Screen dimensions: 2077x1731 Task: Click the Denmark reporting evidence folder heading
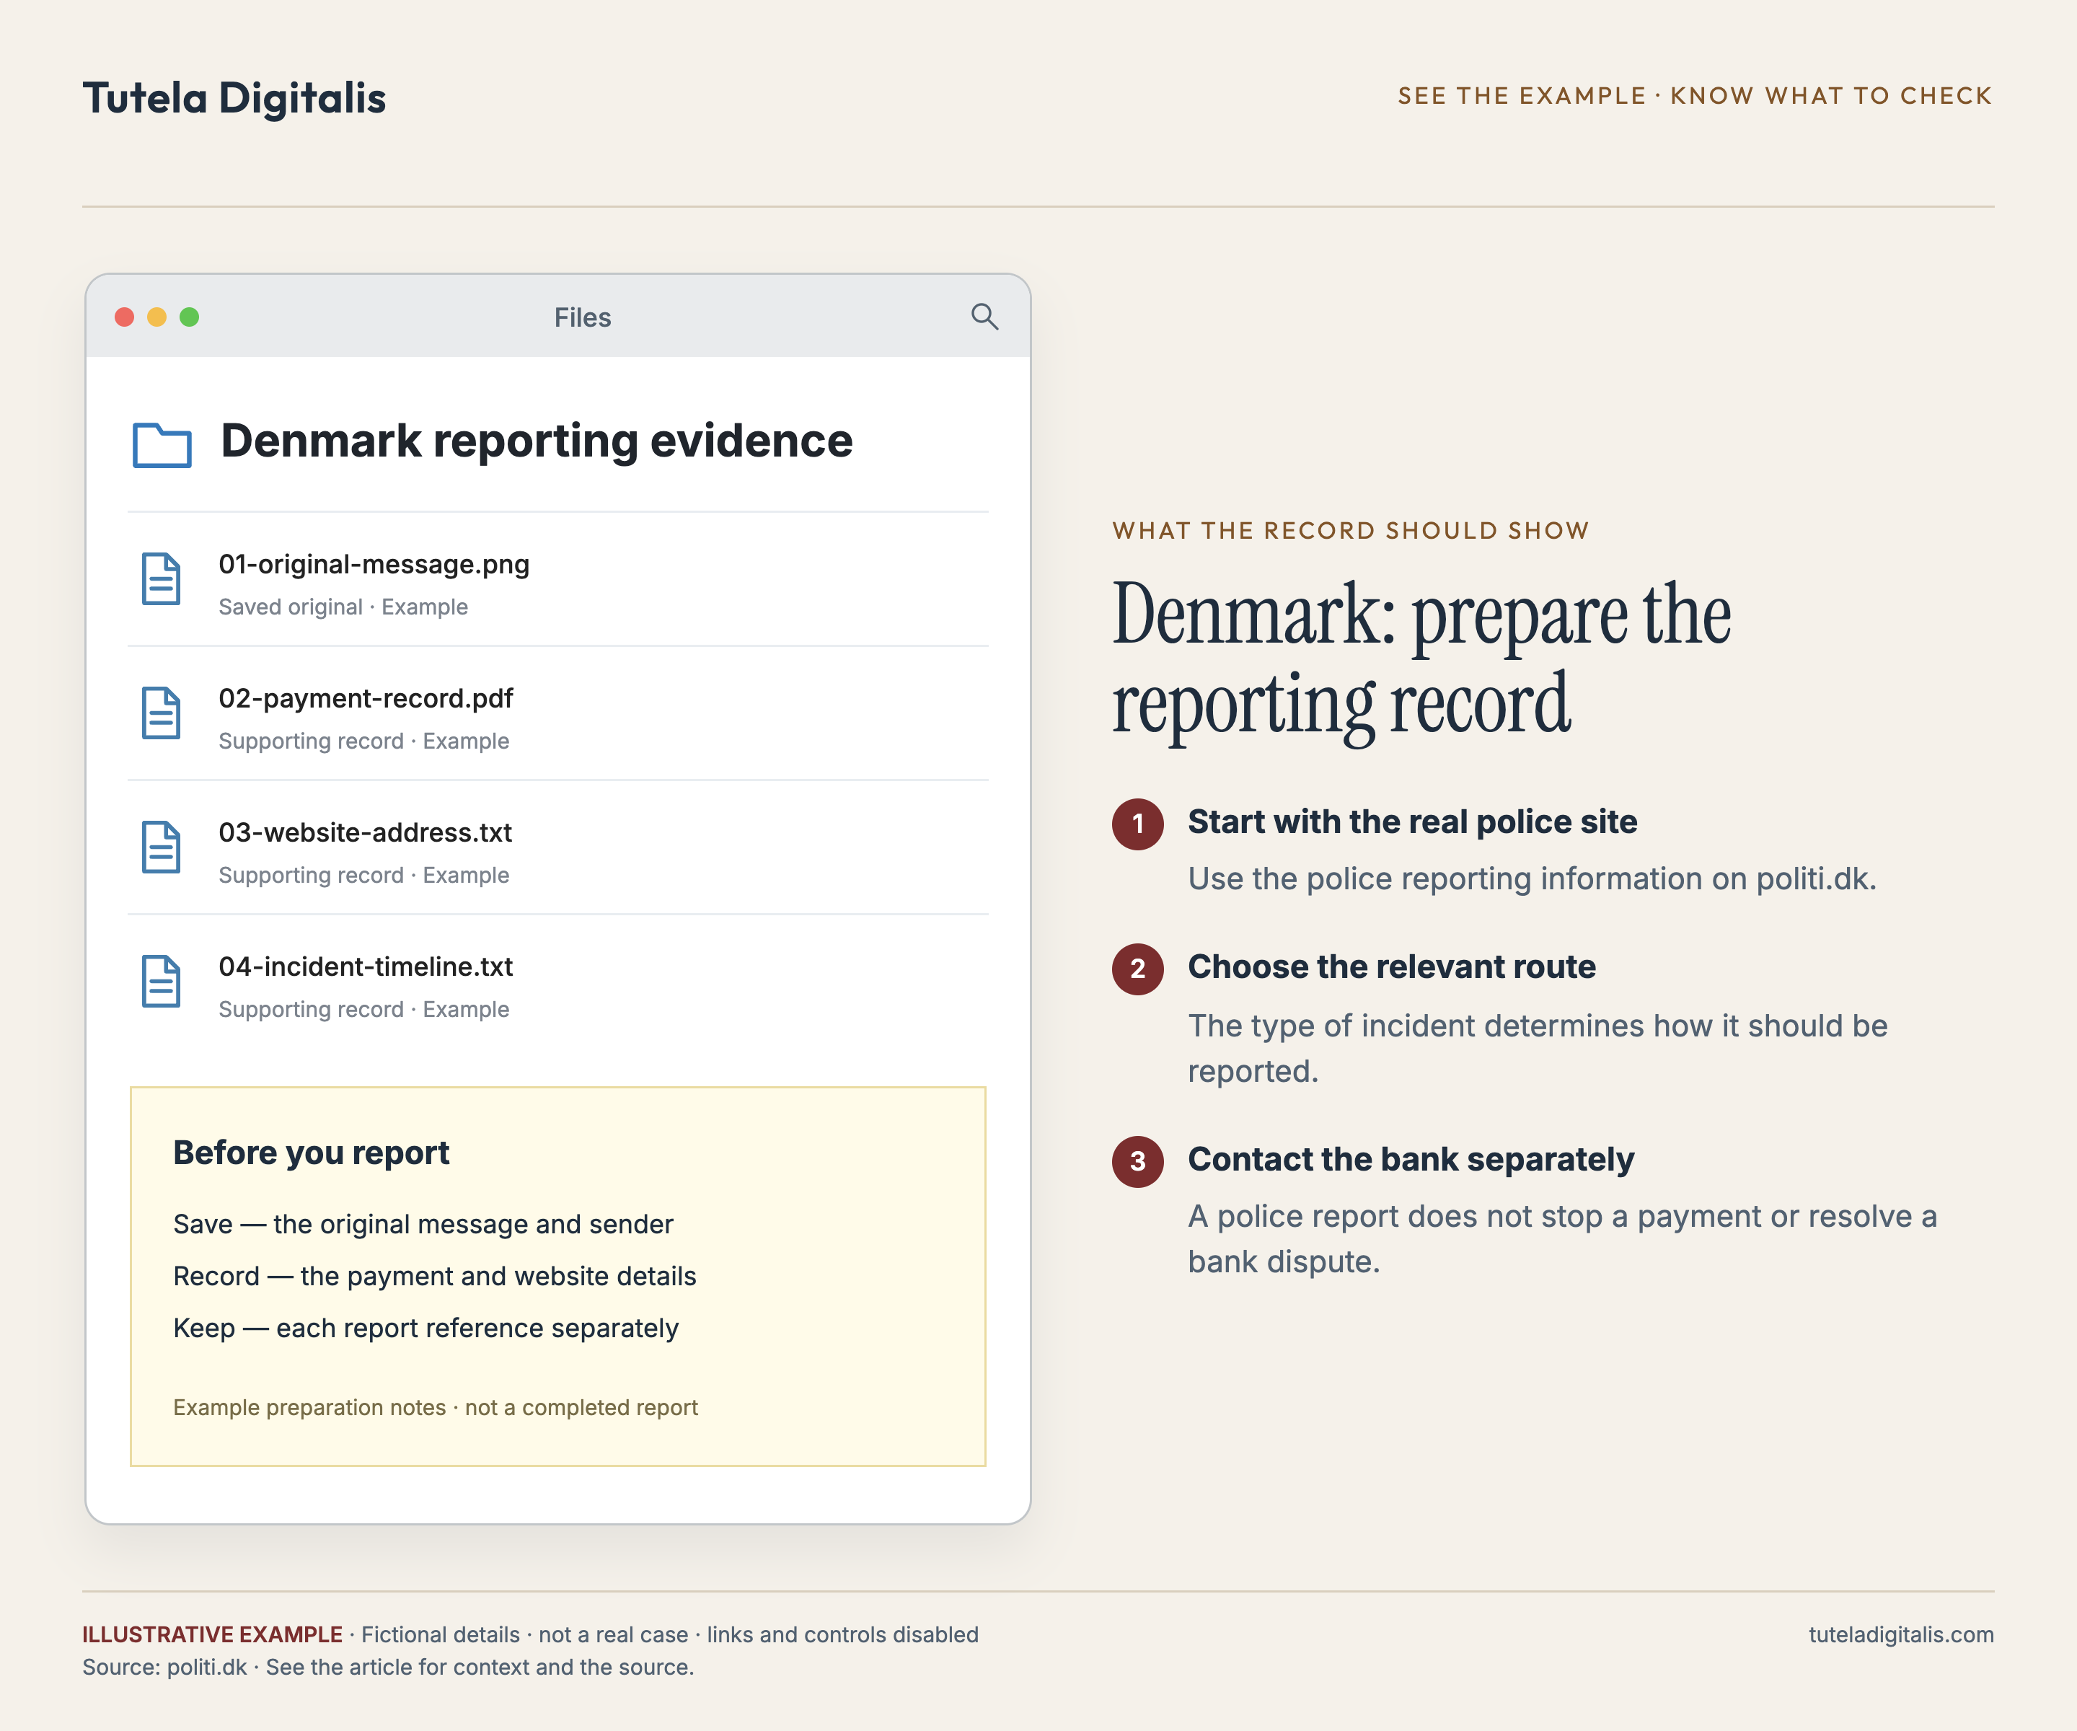(536, 442)
